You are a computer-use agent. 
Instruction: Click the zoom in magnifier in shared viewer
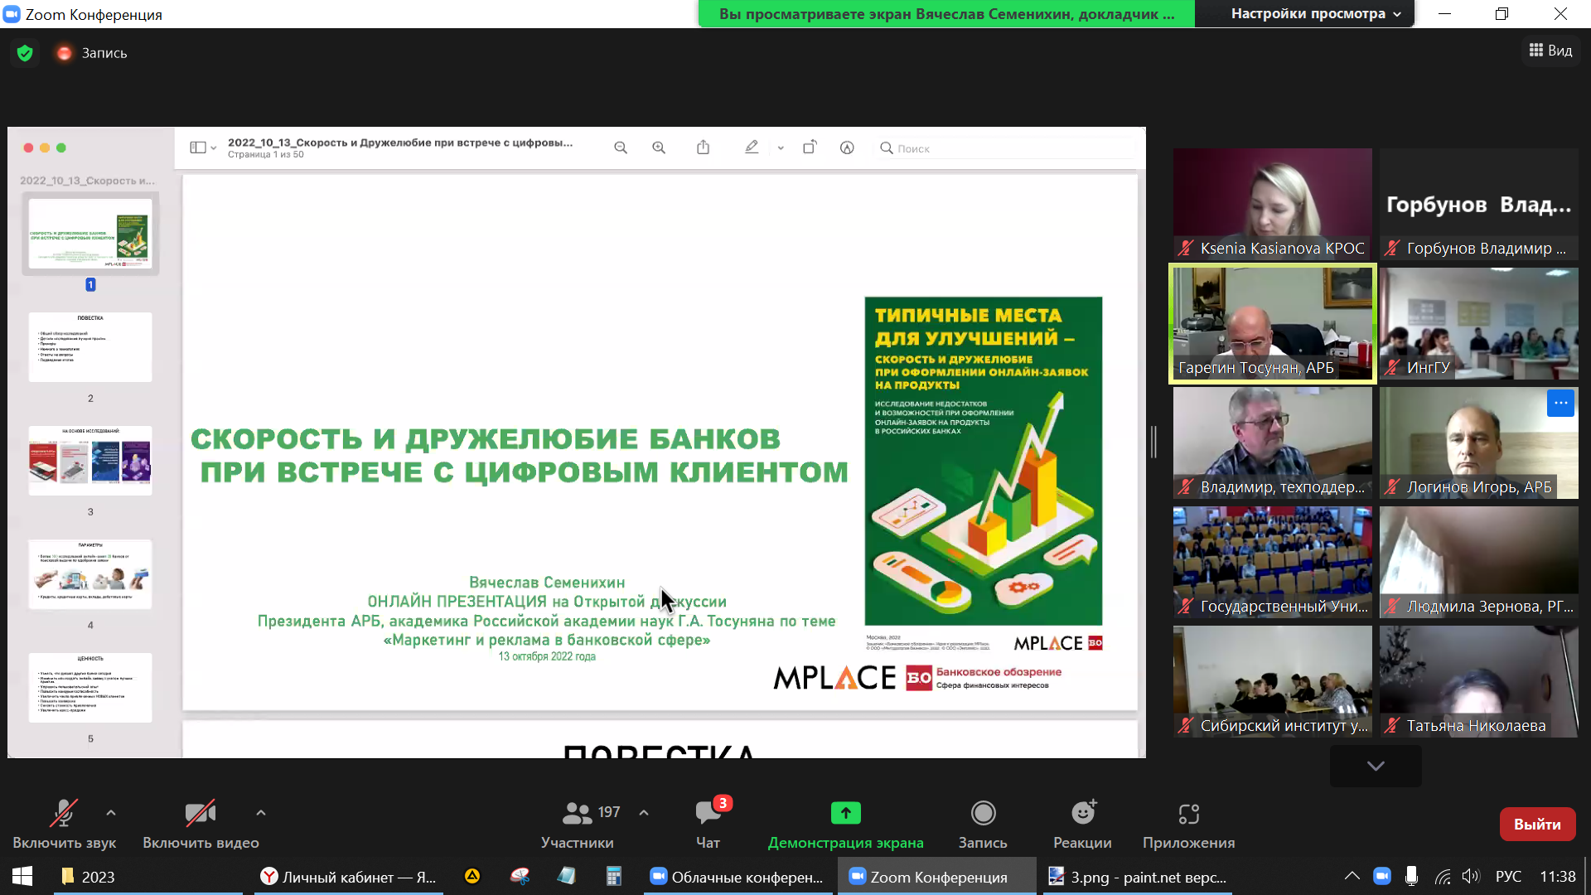tap(659, 148)
